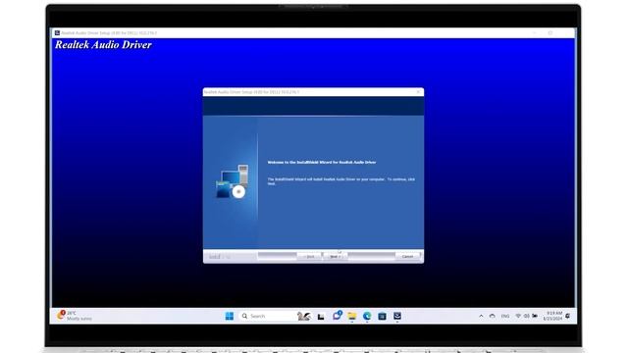Click the 'Welcome to the InstallShield Wizard' text

point(322,163)
